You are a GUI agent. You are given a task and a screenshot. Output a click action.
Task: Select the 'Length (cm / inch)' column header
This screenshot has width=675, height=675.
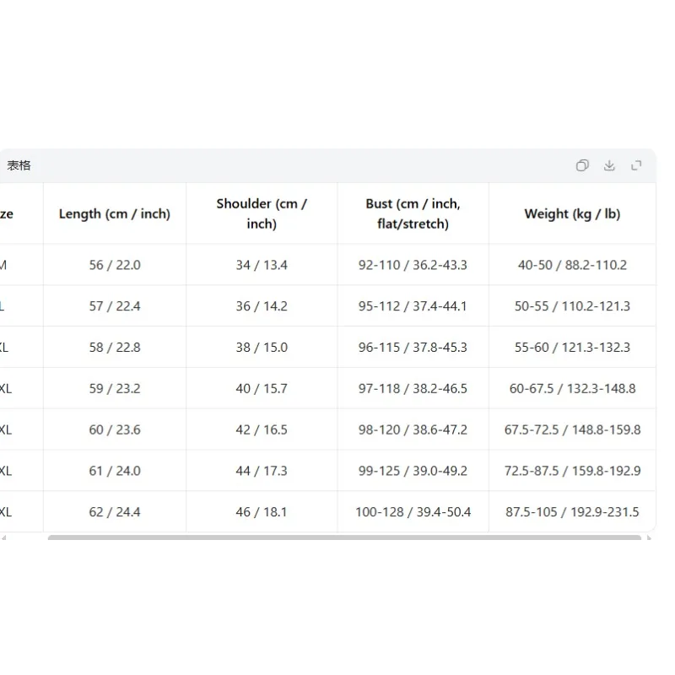[115, 213]
